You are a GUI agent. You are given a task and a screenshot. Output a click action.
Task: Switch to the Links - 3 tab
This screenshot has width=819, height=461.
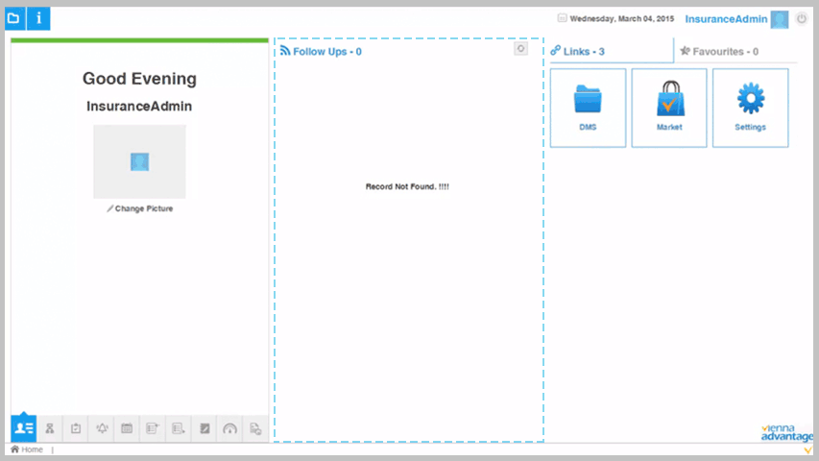tap(612, 51)
